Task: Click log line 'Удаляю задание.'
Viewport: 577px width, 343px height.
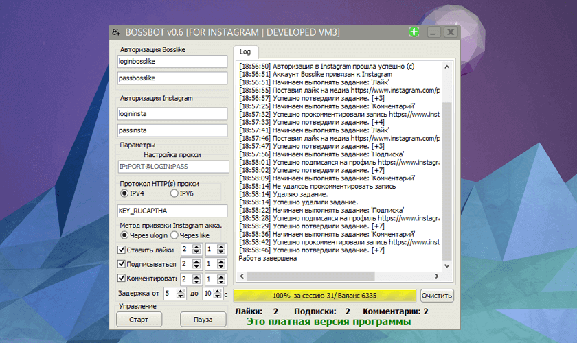Action: tap(283, 194)
